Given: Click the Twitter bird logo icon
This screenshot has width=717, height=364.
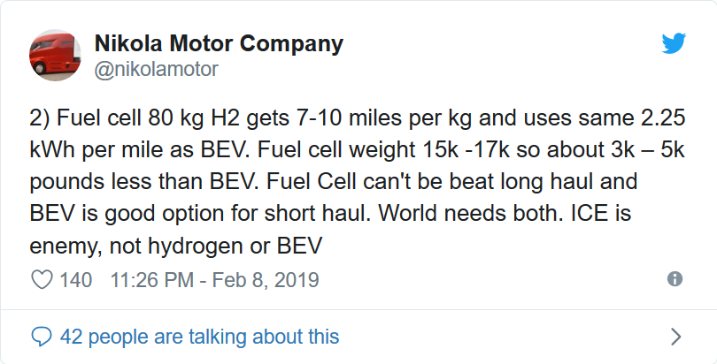Looking at the screenshot, I should coord(674,43).
